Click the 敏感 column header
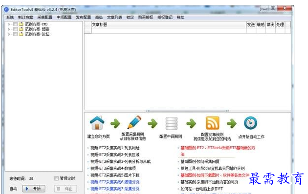Image resolution: width=308 pixels, height=194 pixels. click(261, 25)
